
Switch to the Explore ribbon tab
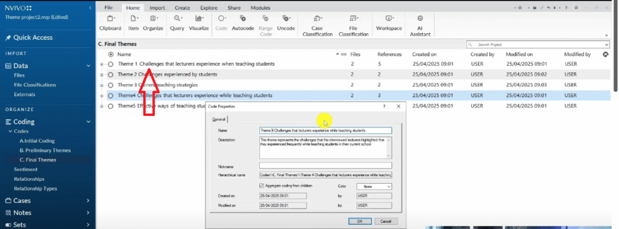[x=209, y=8]
